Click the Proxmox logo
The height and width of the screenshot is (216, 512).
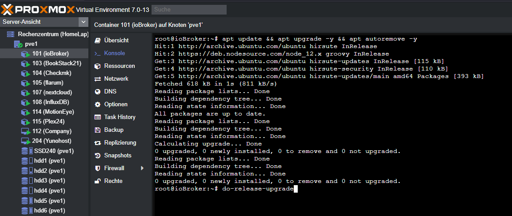point(38,10)
